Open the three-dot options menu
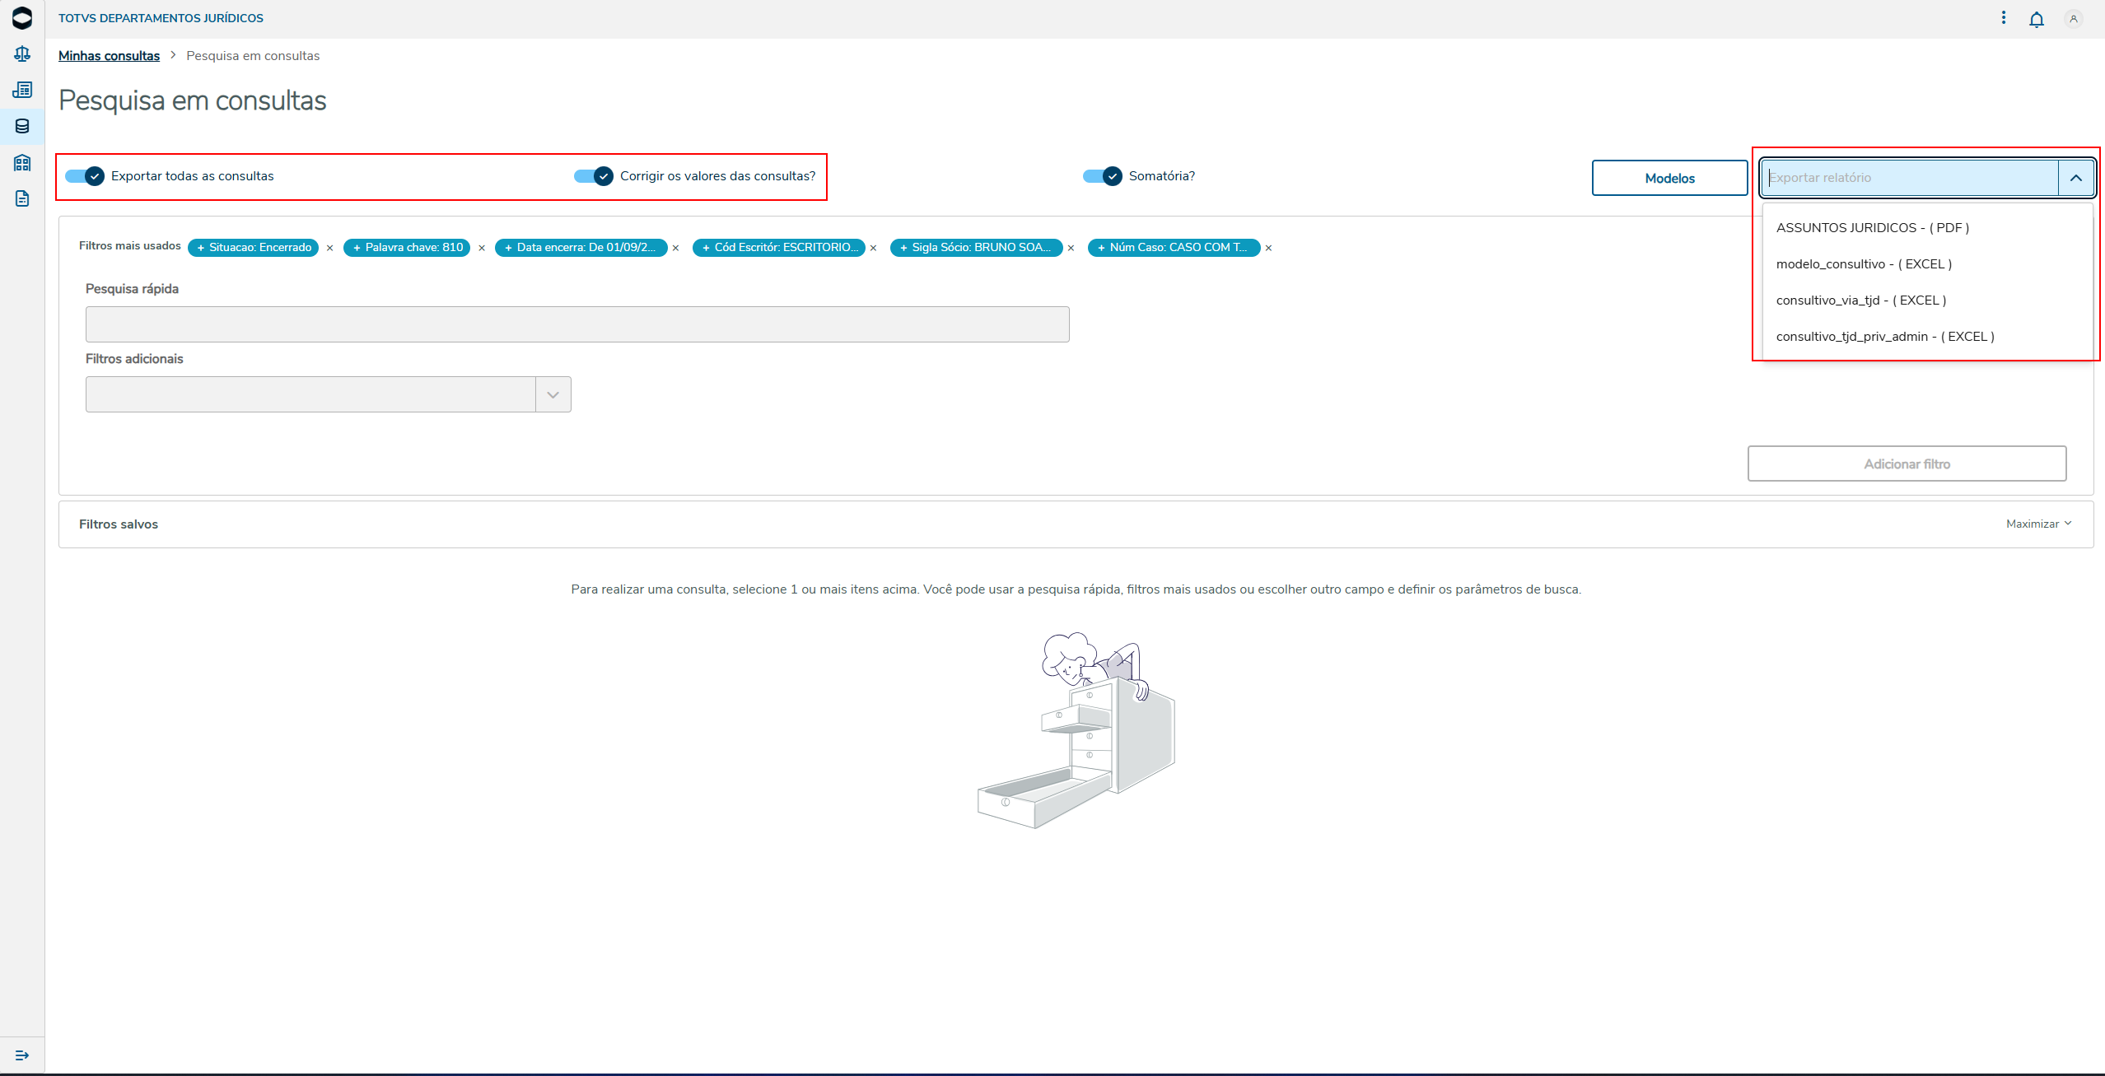This screenshot has width=2105, height=1076. pos(2004,18)
